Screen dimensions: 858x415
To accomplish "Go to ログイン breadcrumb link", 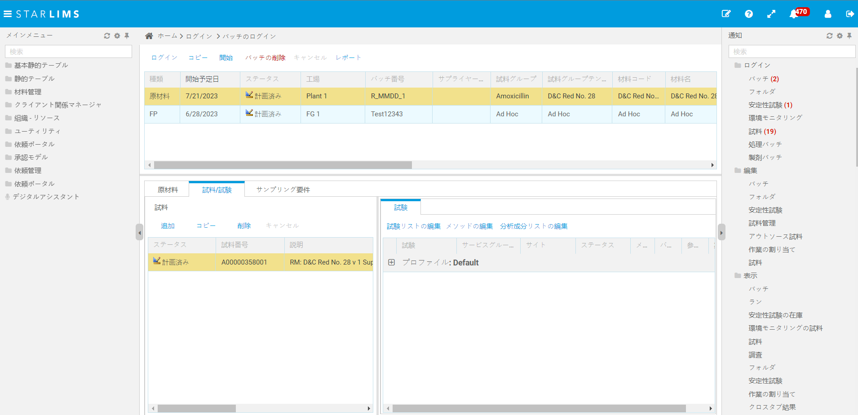I will click(x=199, y=36).
